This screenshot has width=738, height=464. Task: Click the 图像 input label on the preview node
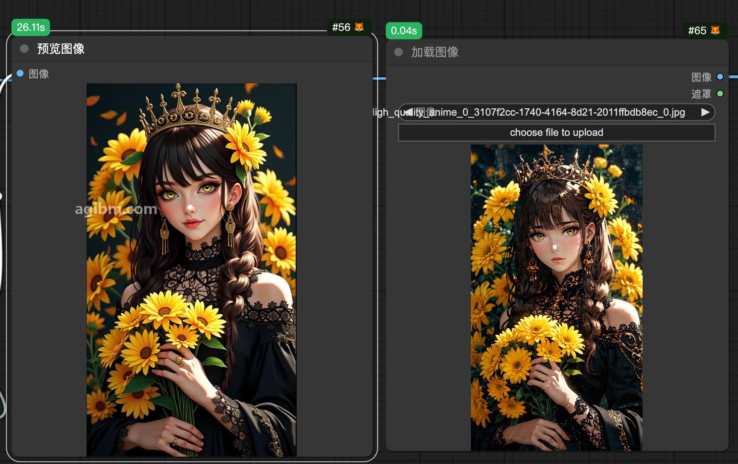(x=39, y=74)
